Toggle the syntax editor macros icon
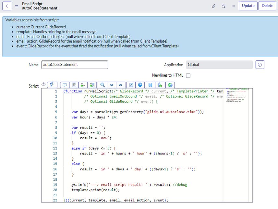The height and width of the screenshot is (209, 278). click(x=52, y=85)
